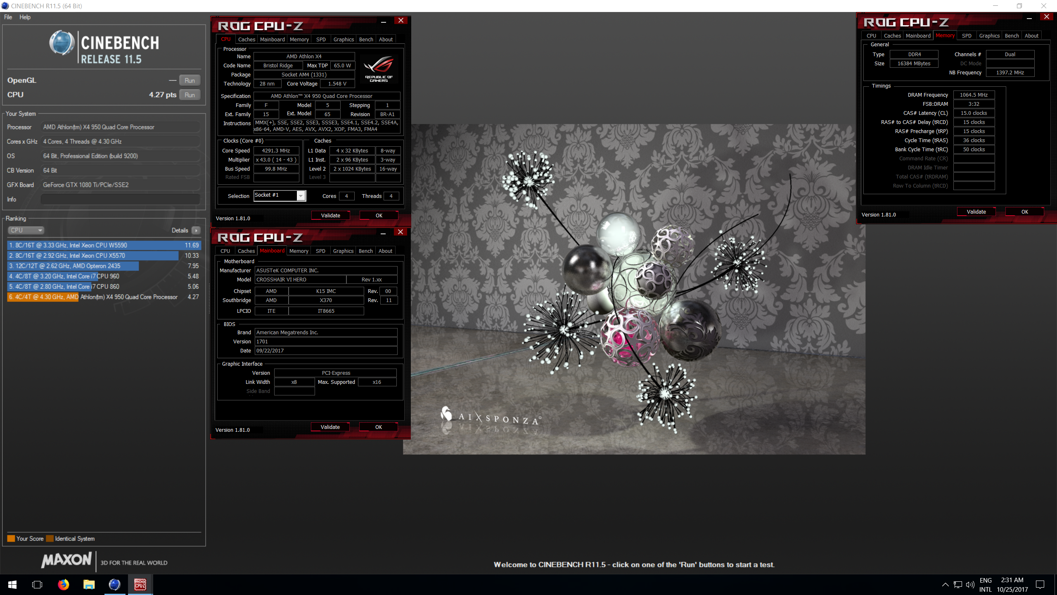This screenshot has height=595, width=1057.
Task: Select rank 6 Athlon X4 950 row
Action: [x=104, y=297]
